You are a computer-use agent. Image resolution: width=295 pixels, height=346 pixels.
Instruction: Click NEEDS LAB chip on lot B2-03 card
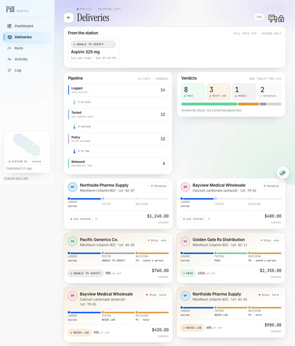click(192, 328)
